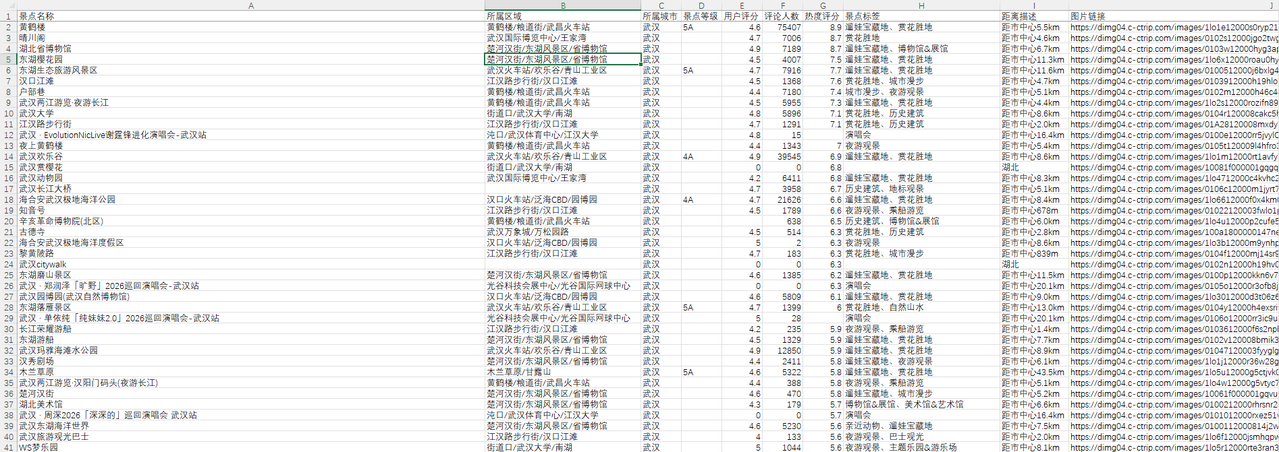Screen dimensions: 1279x452
Task: Select the 武汉玛雅海滩水公园 cell
Action: [x=251, y=350]
